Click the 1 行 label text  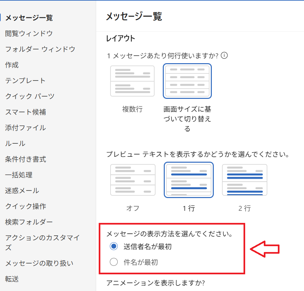189,208
